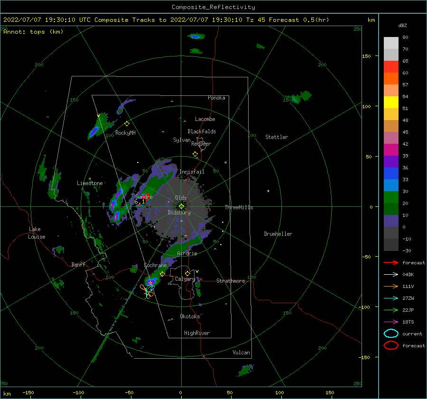427x399 pixels.
Task: Select the magenta 18TS track arrow
Action: tap(391, 322)
